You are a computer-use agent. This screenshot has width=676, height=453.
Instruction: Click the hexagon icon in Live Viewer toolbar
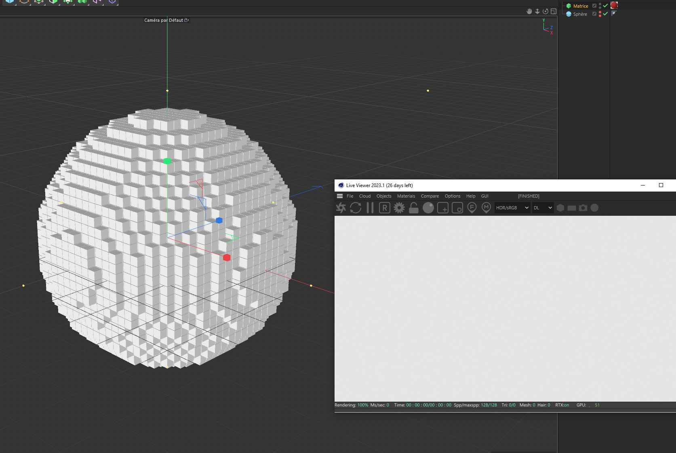point(560,208)
